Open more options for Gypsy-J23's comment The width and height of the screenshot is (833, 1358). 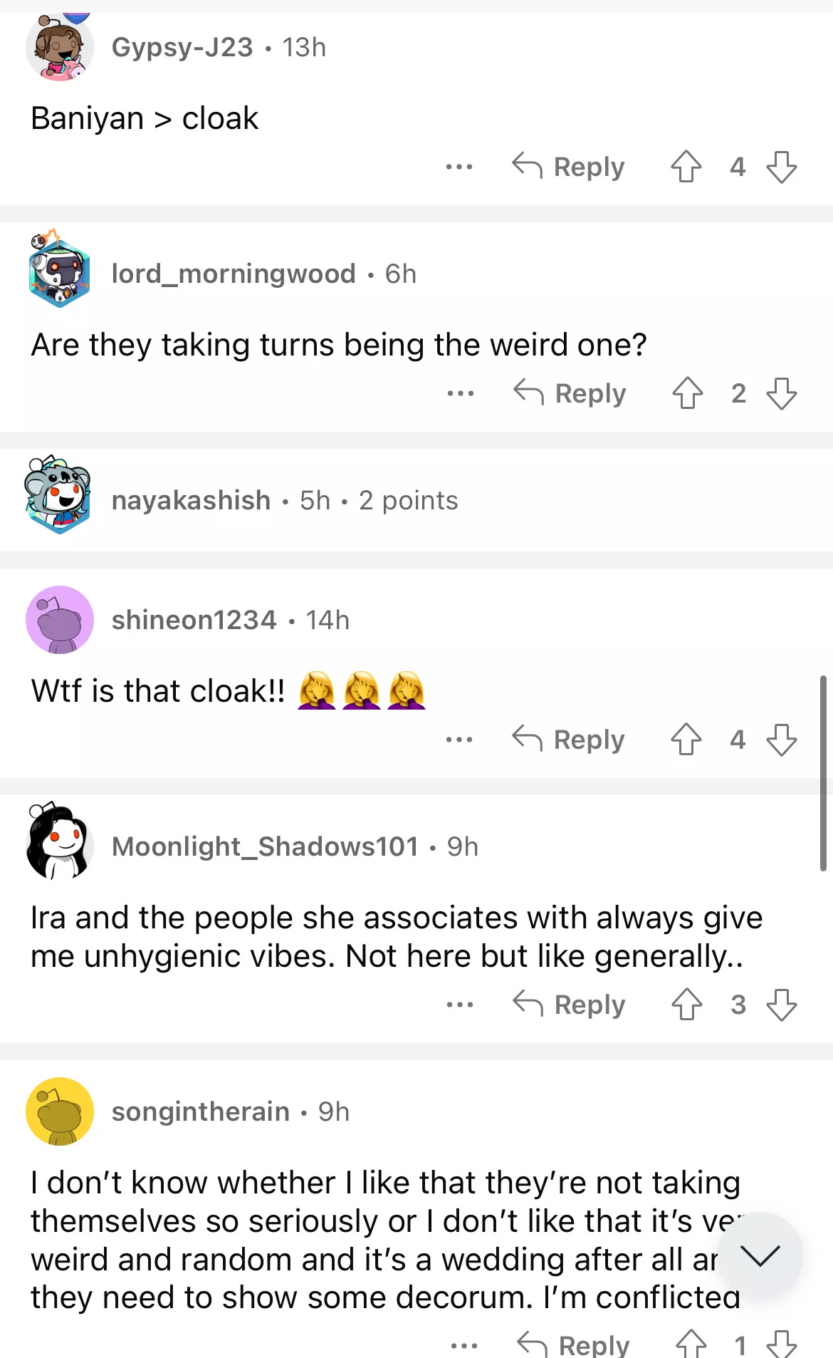click(459, 167)
